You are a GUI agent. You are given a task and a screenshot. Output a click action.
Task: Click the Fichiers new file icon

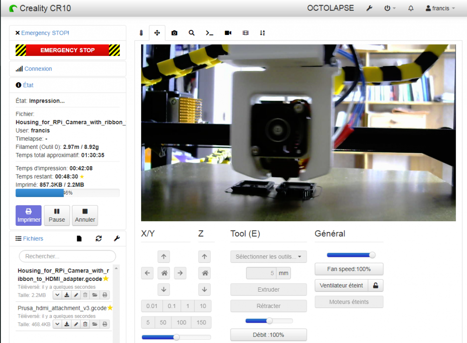[79, 238]
